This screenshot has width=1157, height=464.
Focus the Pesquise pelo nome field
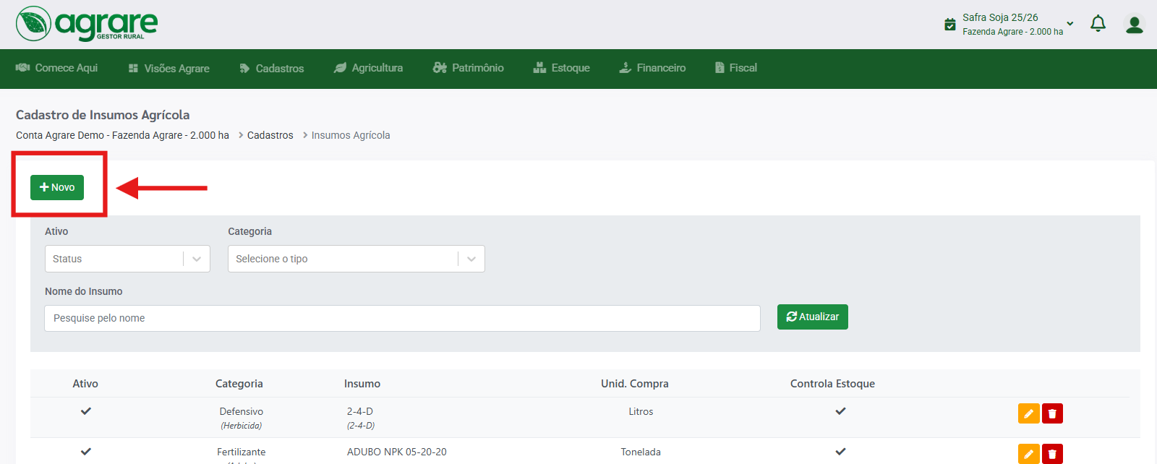[402, 318]
